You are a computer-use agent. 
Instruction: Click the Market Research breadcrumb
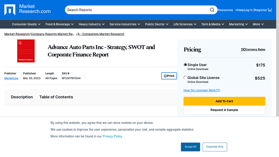(17, 34)
